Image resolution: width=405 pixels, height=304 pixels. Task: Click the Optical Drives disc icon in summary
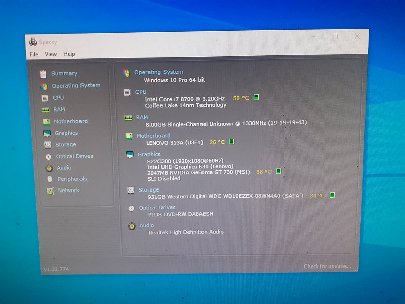(x=131, y=208)
